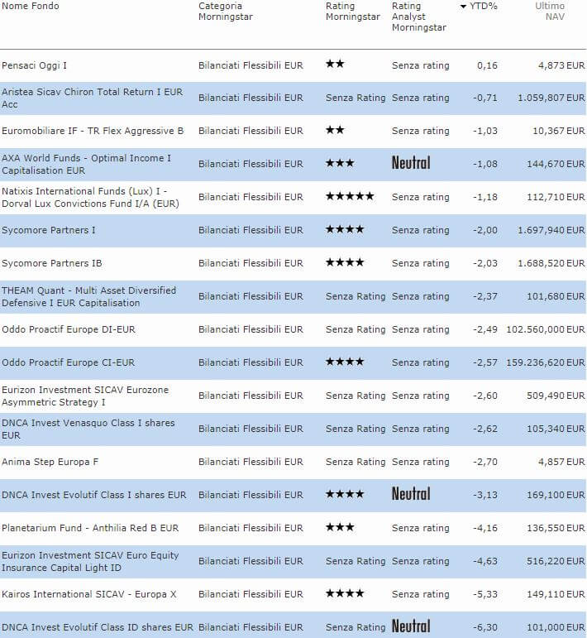Click Senza Rating for Anima Step Europa F
This screenshot has width=587, height=638.
click(356, 462)
